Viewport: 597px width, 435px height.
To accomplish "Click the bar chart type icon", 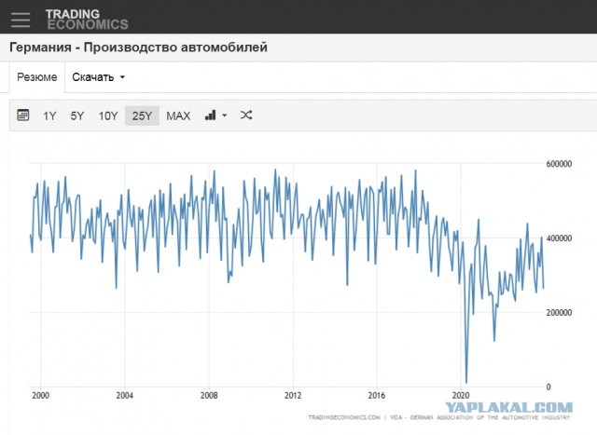I will coord(210,116).
